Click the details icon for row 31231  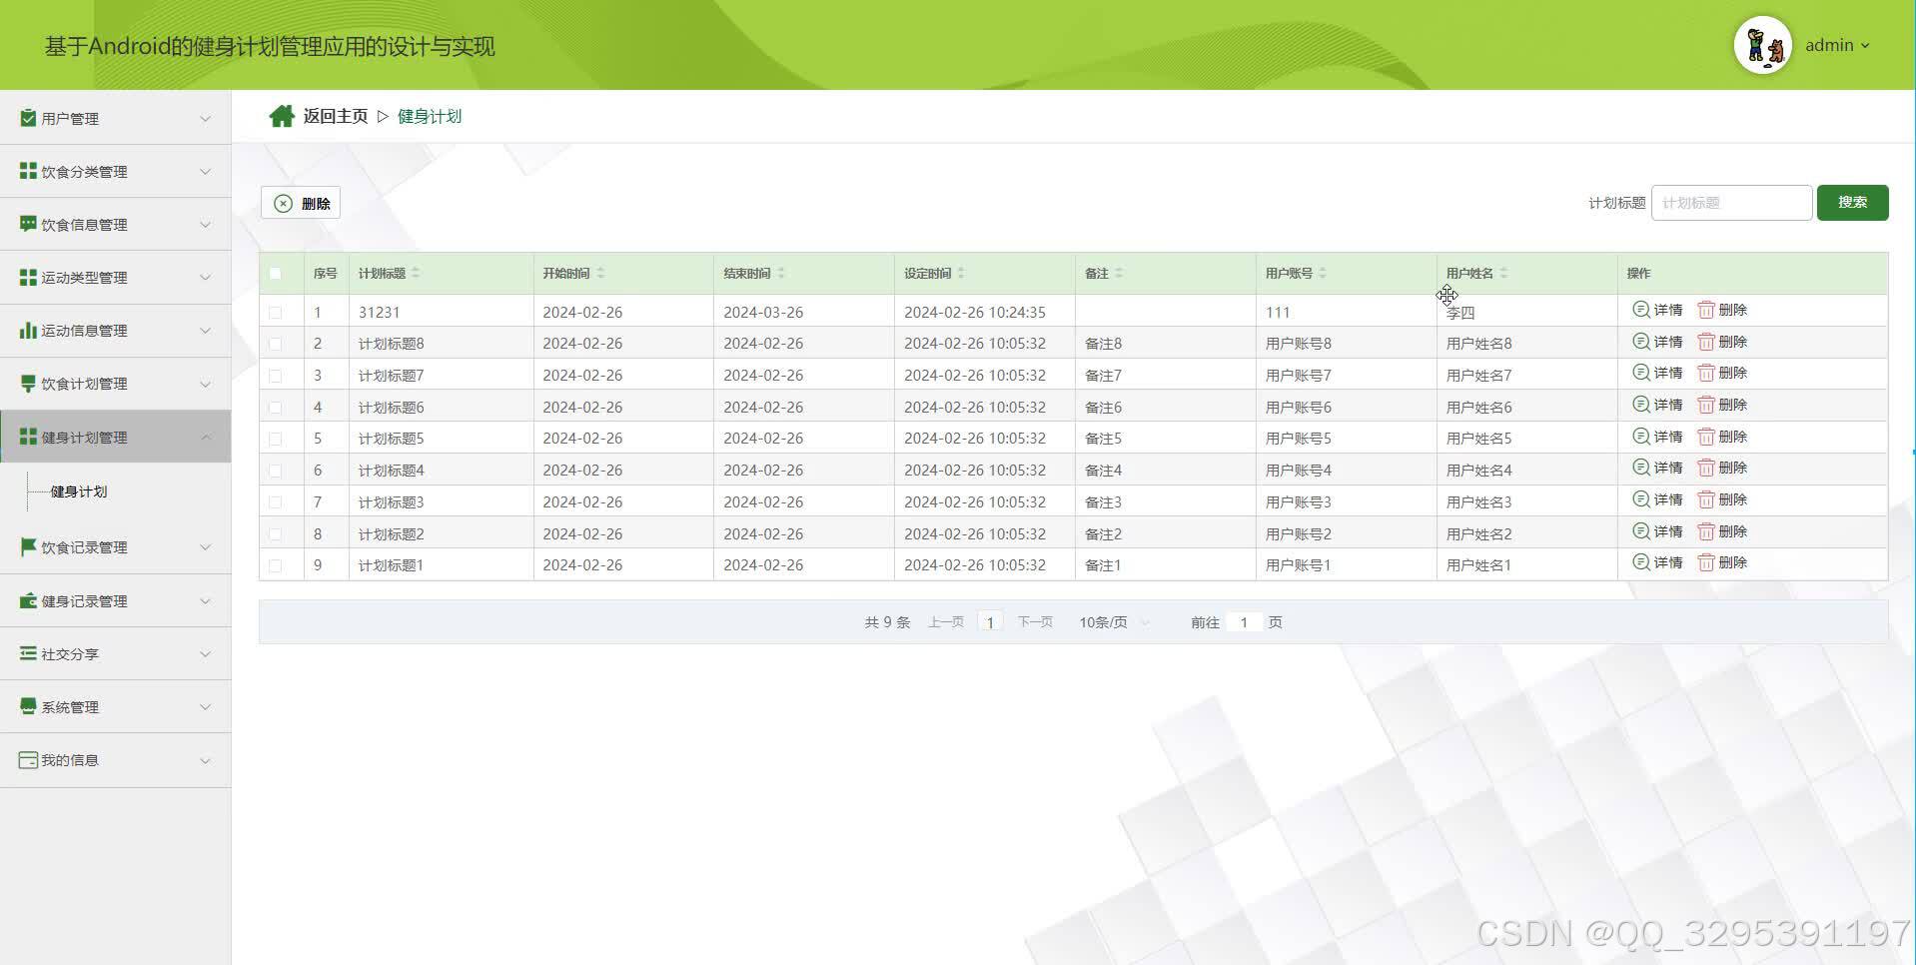1640,310
